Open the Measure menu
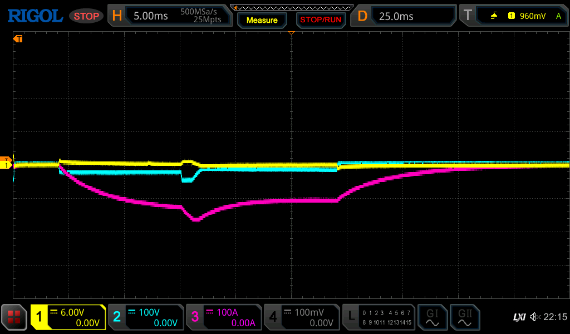Image resolution: width=570 pixels, height=334 pixels. pyautogui.click(x=262, y=20)
